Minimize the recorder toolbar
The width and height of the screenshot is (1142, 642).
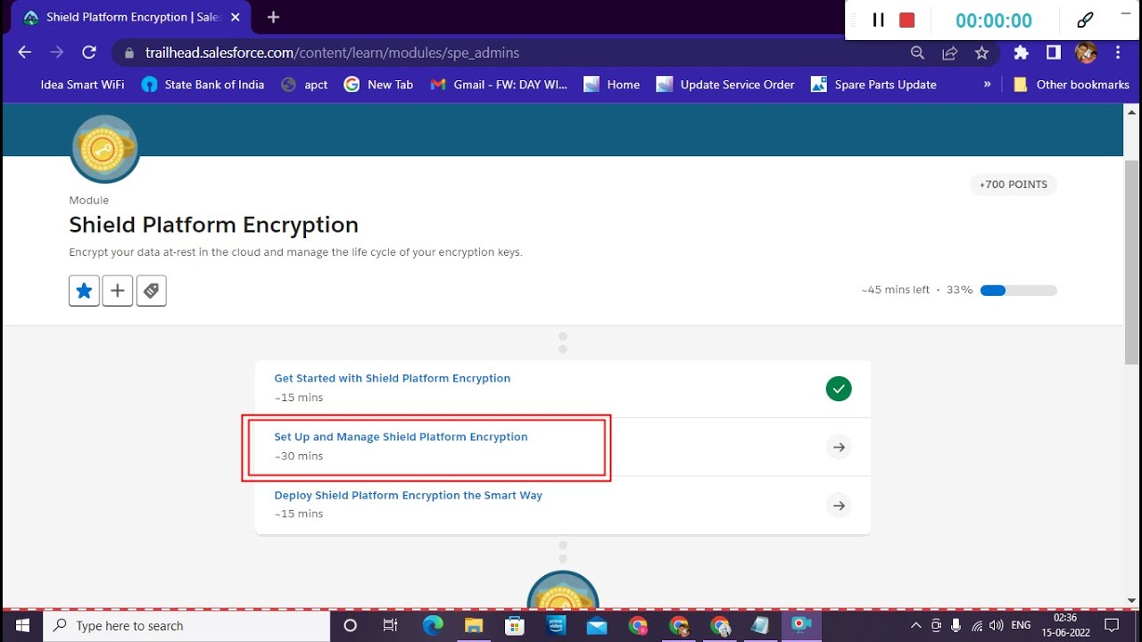[1125, 14]
